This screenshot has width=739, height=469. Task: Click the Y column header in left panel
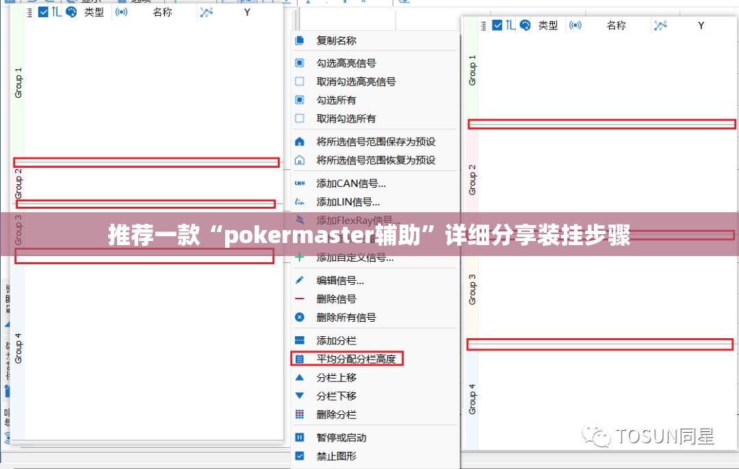(247, 12)
